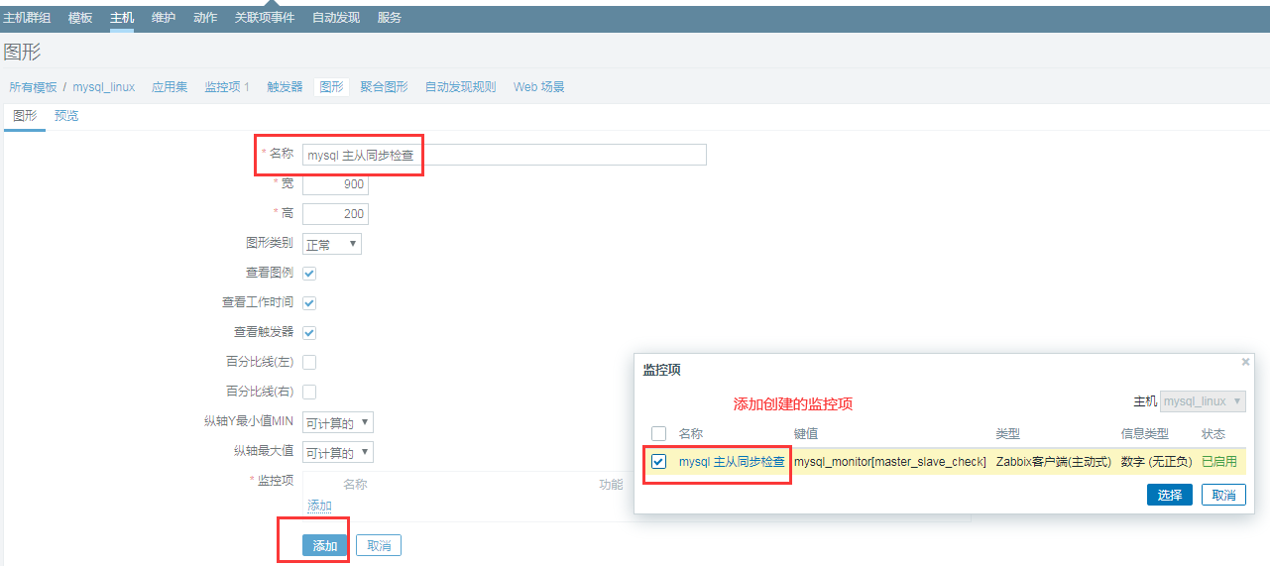Image resolution: width=1270 pixels, height=566 pixels.
Task: Open 维护 in top navigation
Action: pyautogui.click(x=164, y=18)
